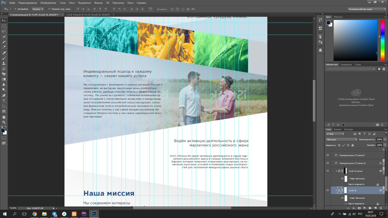Open the blend mode dropdown Обычные
This screenshot has width=388, height=218.
[x=342, y=140]
